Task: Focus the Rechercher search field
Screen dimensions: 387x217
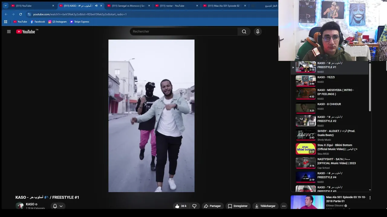Action: pos(184,31)
